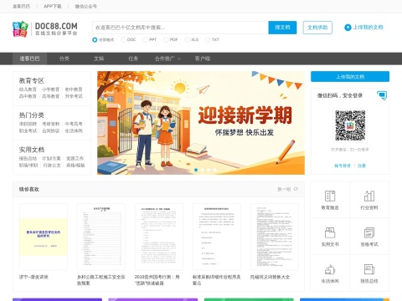402x301 pixels.
Task: Open the 2019贵州国考行测 document thumbnail
Action: (x=159, y=237)
